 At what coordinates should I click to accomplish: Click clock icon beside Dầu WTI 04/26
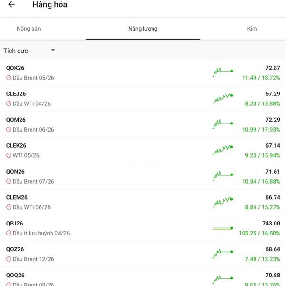pyautogui.click(x=9, y=103)
